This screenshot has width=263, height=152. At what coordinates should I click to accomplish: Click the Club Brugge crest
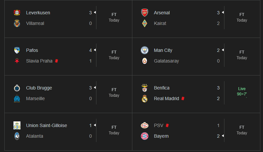[x=17, y=88]
